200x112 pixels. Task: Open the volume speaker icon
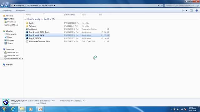(178, 109)
